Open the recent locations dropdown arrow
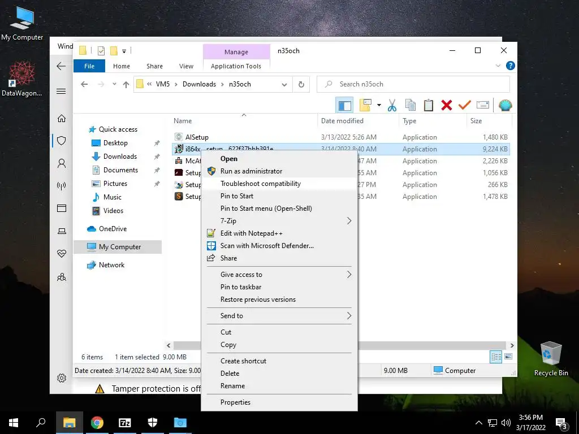This screenshot has width=579, height=434. (x=114, y=84)
